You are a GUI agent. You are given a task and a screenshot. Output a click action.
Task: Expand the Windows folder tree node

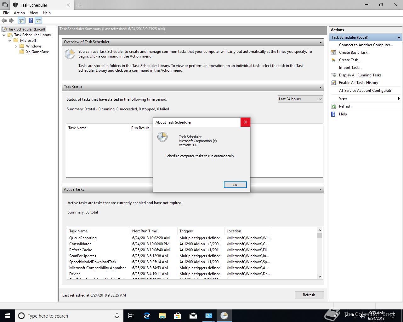[16, 46]
